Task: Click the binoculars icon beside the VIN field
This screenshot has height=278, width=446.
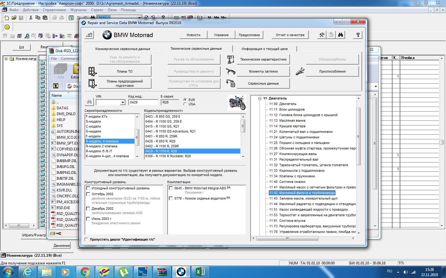Action: click(x=89, y=102)
